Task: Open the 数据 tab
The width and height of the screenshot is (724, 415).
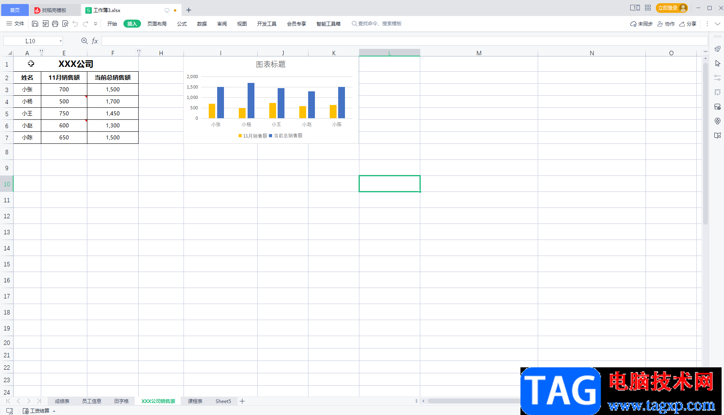Action: point(202,24)
